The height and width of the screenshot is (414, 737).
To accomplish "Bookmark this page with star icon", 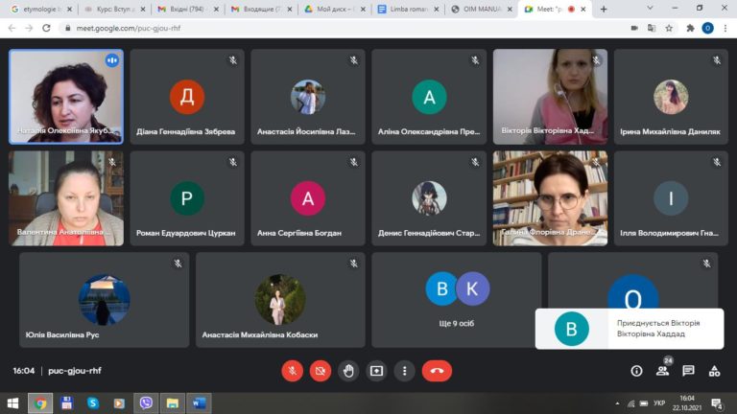I will click(x=669, y=28).
